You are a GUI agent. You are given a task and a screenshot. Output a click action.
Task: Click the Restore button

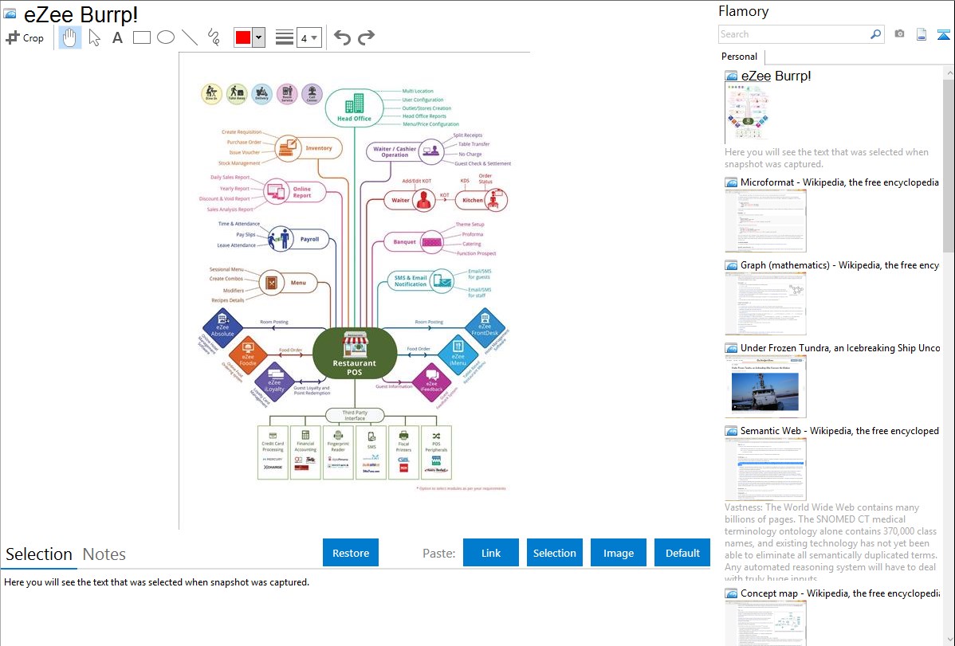351,553
